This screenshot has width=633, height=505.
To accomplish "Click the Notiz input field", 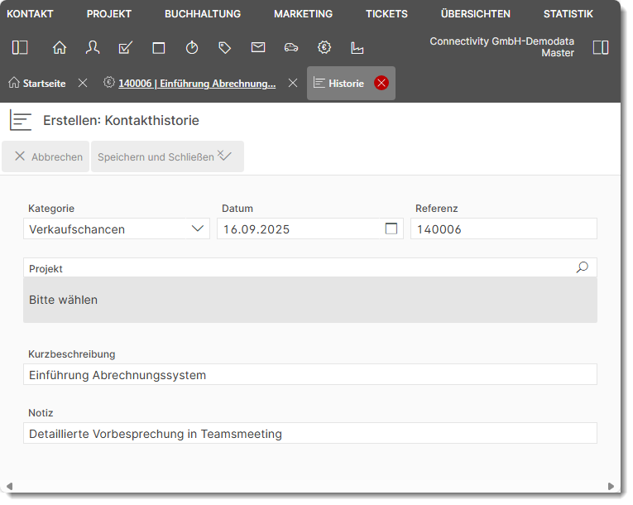I will tap(310, 434).
